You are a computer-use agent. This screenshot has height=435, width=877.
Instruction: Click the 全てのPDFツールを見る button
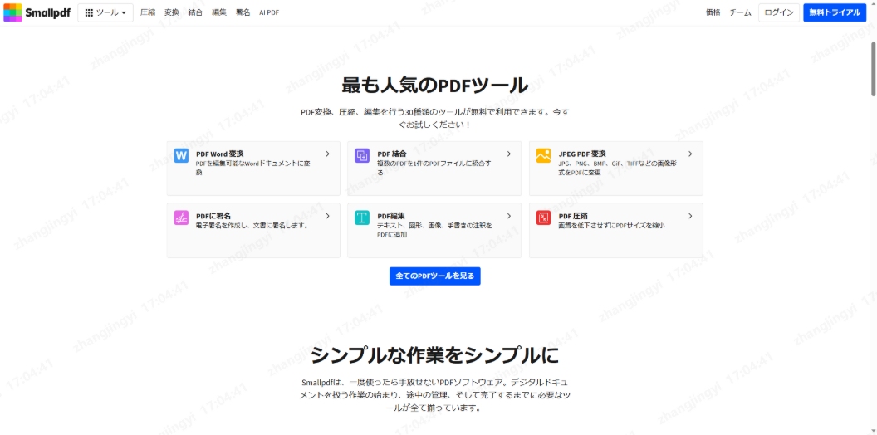pos(434,276)
